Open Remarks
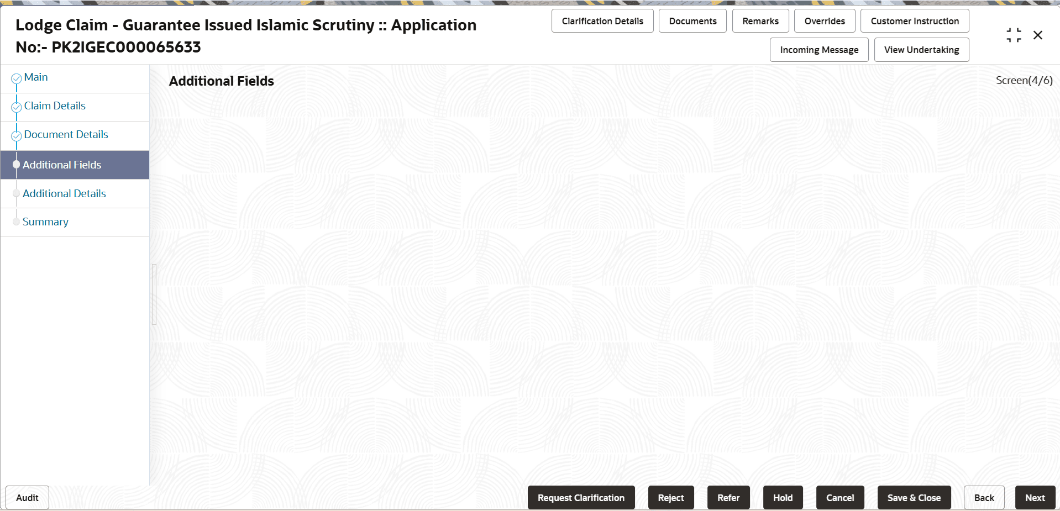Viewport: 1060px width, 511px height. (760, 20)
